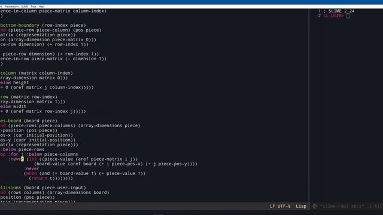Place cursor on the highlighted :never keyword
383x215 pixels.
pos(16,159)
